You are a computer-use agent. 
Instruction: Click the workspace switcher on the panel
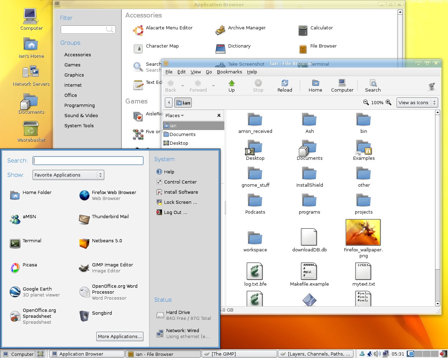pos(422,354)
